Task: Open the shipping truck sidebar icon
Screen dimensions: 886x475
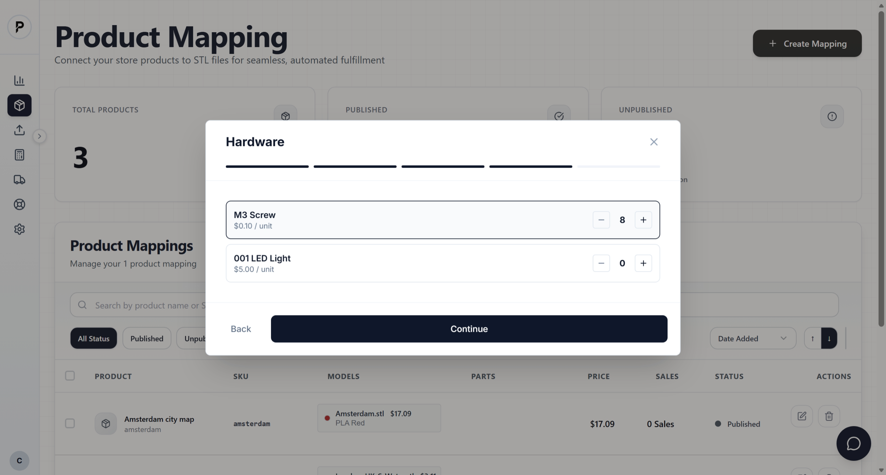Action: (19, 180)
